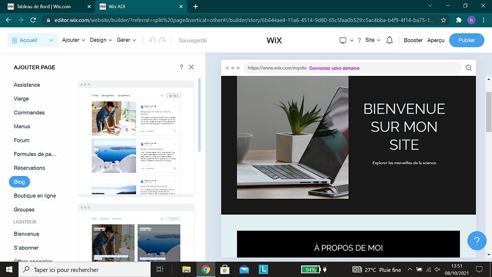The image size is (492, 277).
Task: Click the Ajouter Page panel help icon
Action: pyautogui.click(x=181, y=67)
